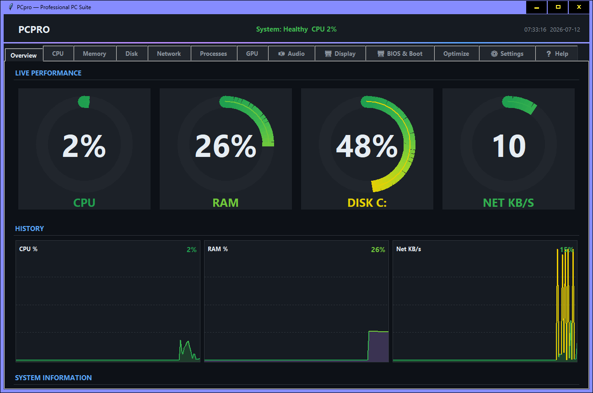Open the Memory tab
The width and height of the screenshot is (593, 393).
(95, 54)
